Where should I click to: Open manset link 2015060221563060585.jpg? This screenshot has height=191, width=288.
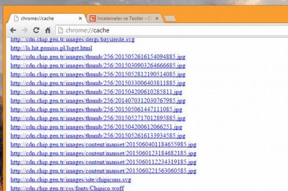(x=103, y=171)
